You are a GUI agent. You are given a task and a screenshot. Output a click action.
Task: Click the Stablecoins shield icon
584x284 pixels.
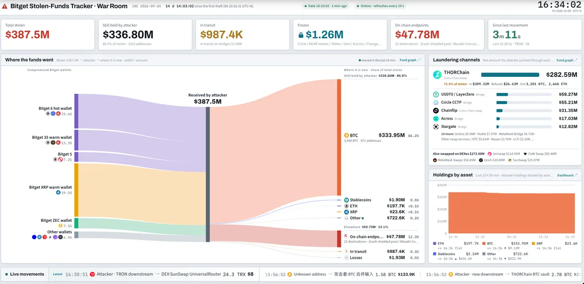(x=347, y=200)
